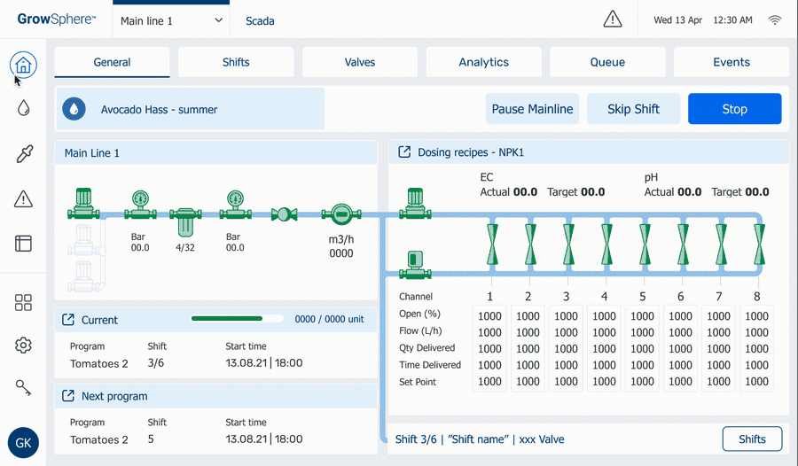Screen dimensions: 798x466
Task: Click the Avocado Hass water drop icon
Action: click(74, 109)
